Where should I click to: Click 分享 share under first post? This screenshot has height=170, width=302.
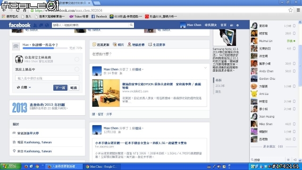pyautogui.click(x=109, y=114)
